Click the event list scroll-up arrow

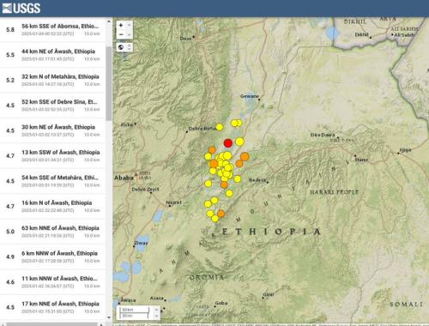click(x=109, y=21)
